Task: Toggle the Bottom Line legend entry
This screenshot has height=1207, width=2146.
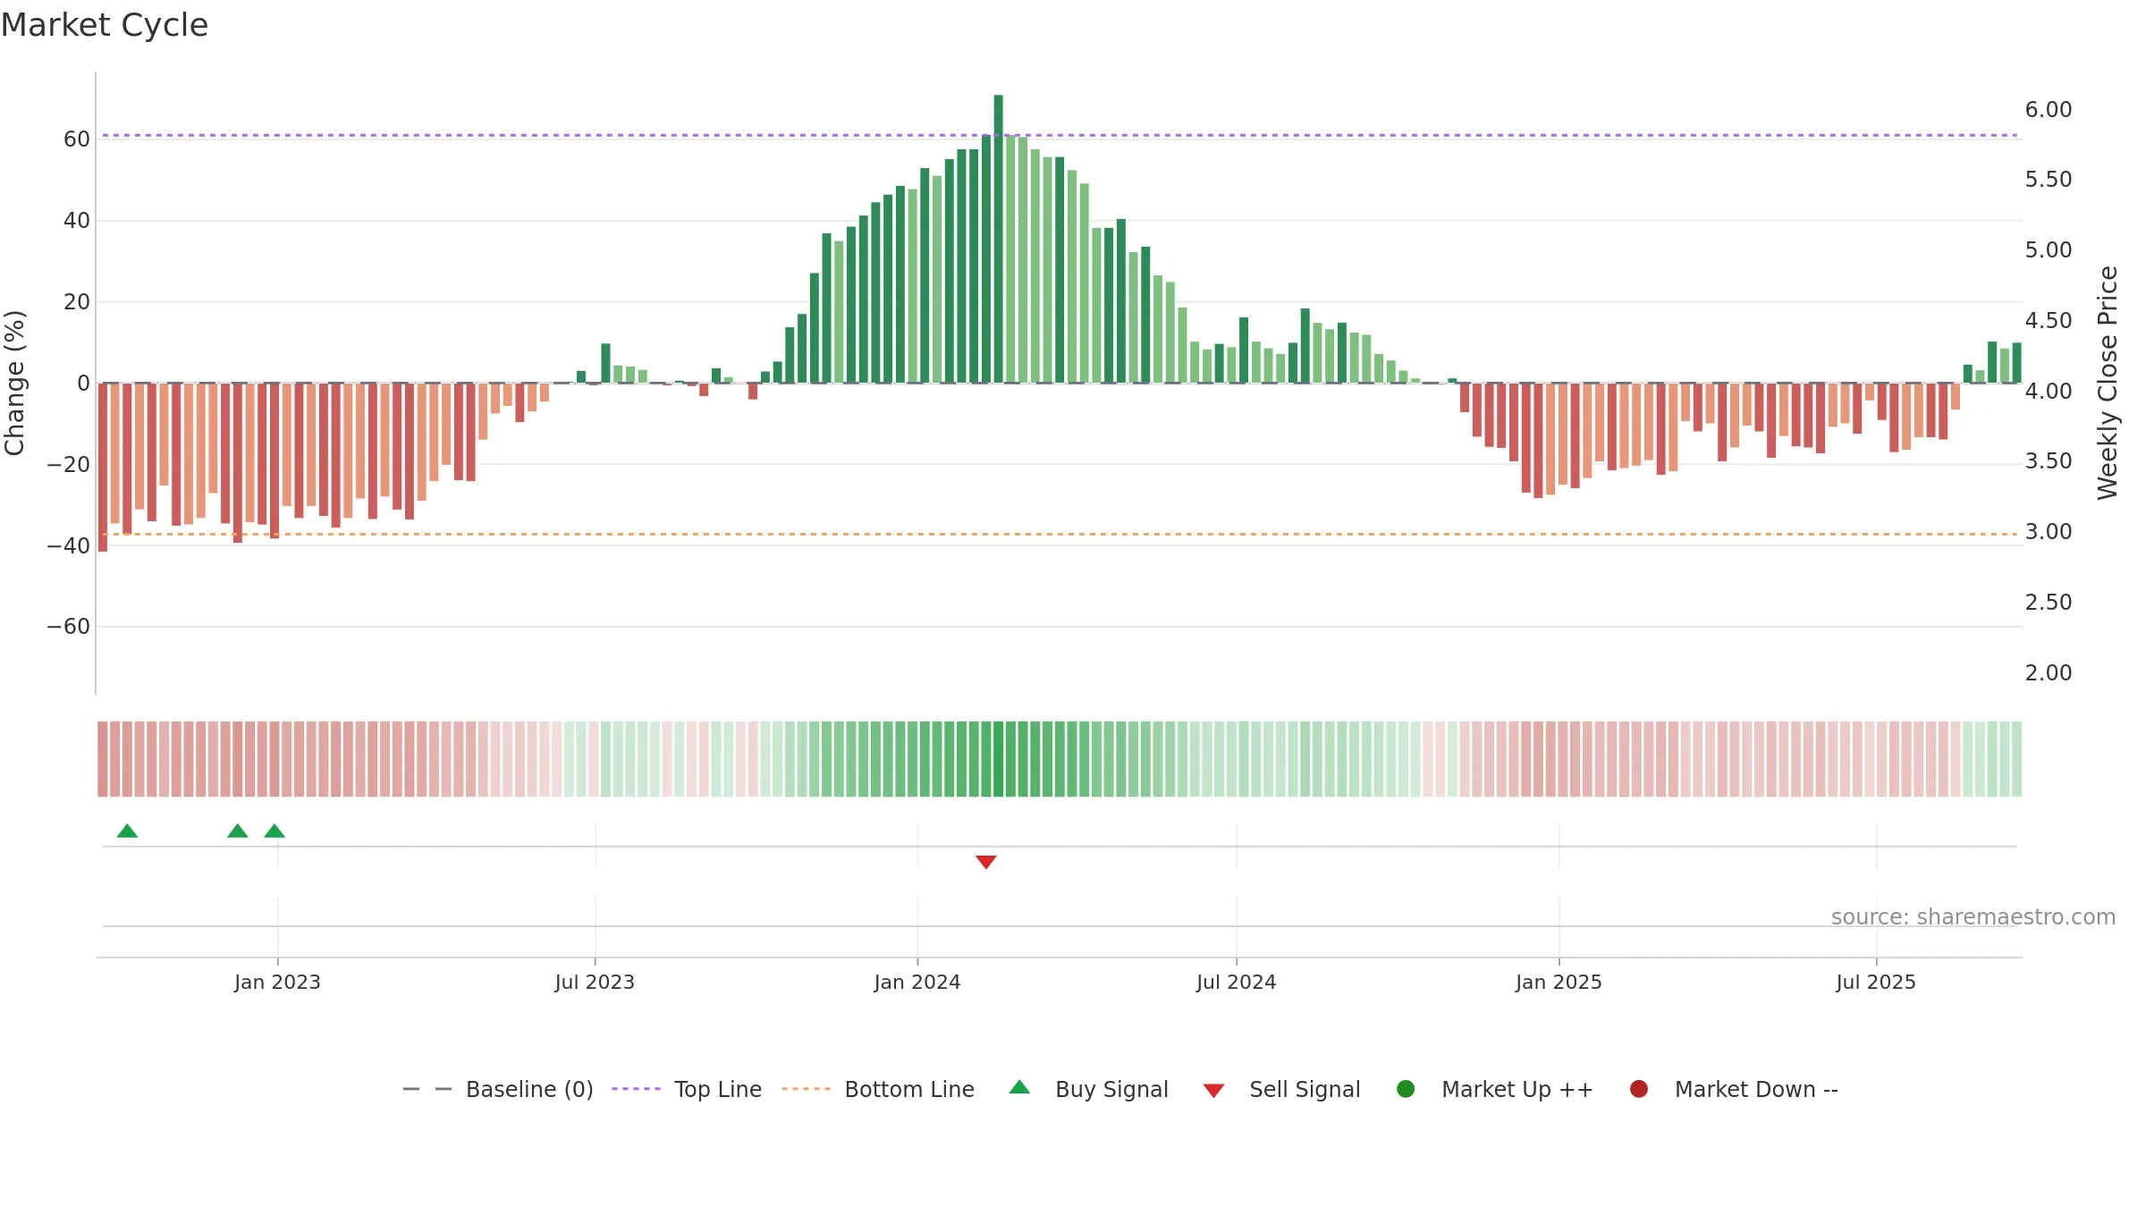Action: [x=878, y=1089]
